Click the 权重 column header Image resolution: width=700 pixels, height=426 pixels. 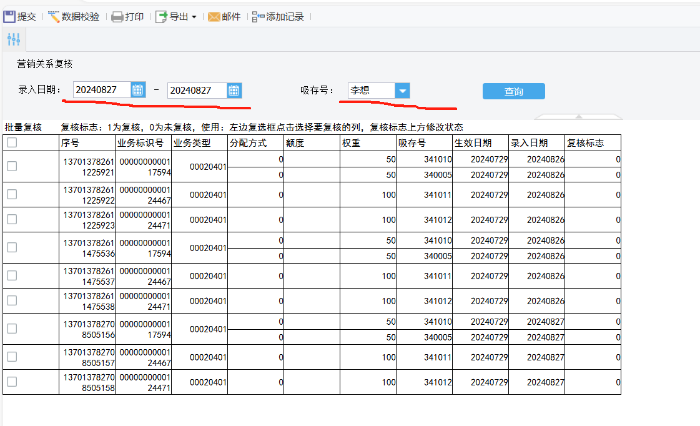pyautogui.click(x=368, y=143)
